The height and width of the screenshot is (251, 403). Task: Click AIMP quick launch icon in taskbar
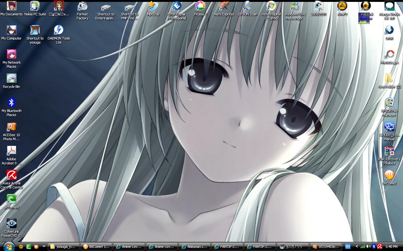coord(21,247)
